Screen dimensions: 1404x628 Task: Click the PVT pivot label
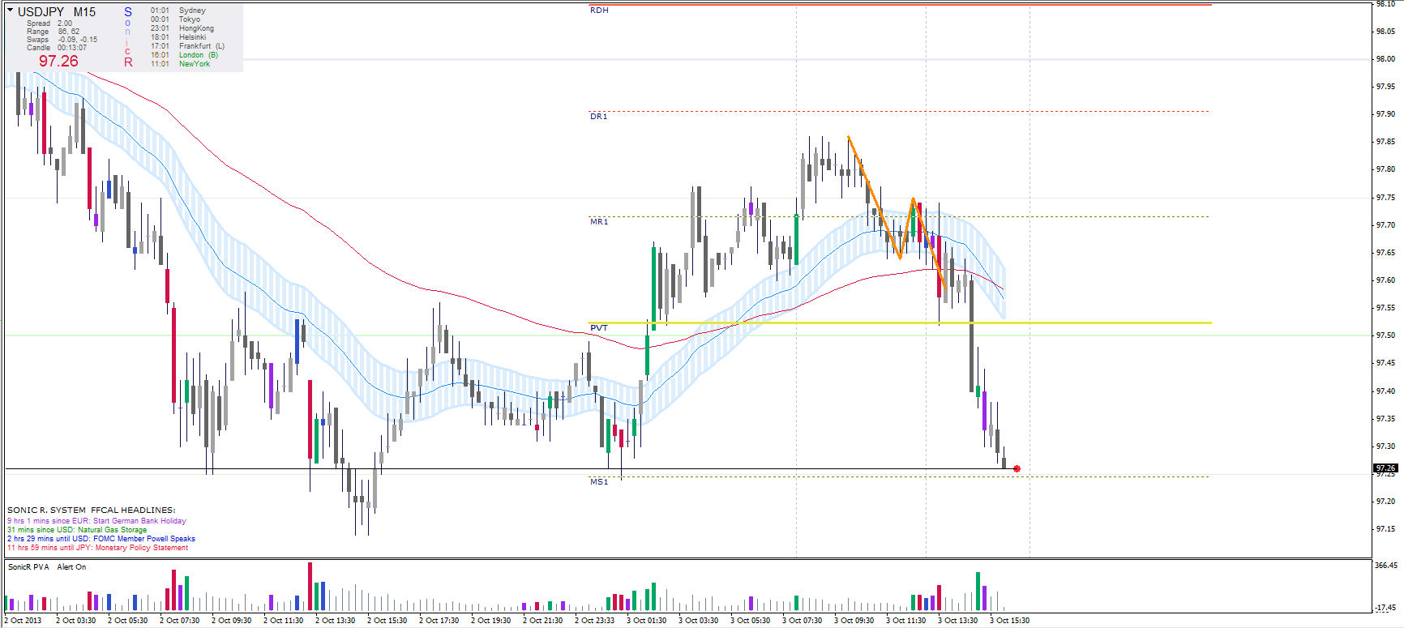coord(598,328)
